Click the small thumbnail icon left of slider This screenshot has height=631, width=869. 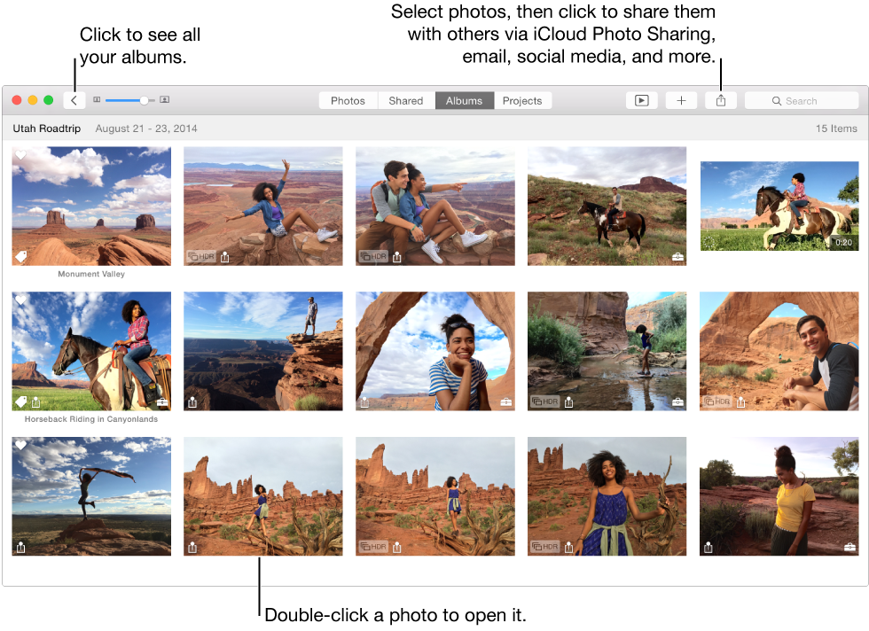pos(98,100)
